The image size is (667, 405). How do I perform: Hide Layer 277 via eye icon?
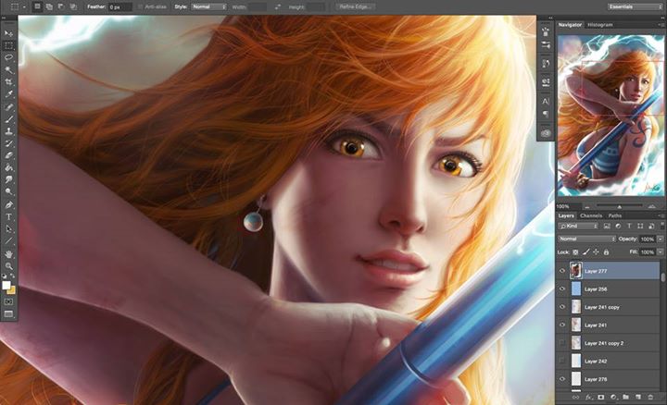(563, 272)
